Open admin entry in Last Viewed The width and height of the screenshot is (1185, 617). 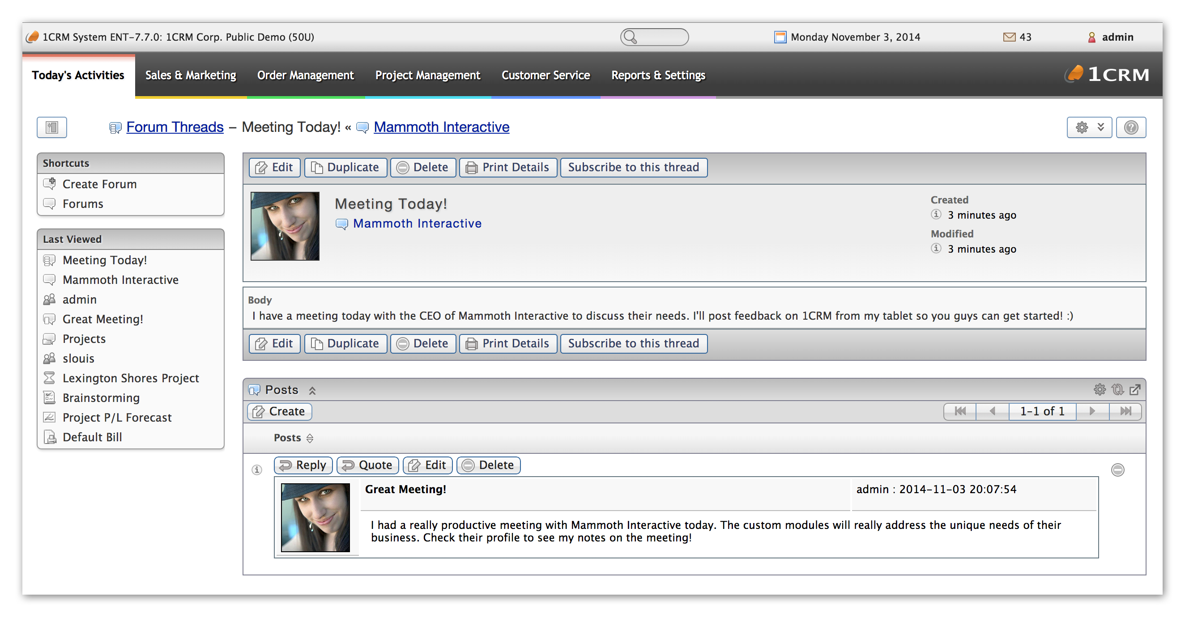click(79, 300)
